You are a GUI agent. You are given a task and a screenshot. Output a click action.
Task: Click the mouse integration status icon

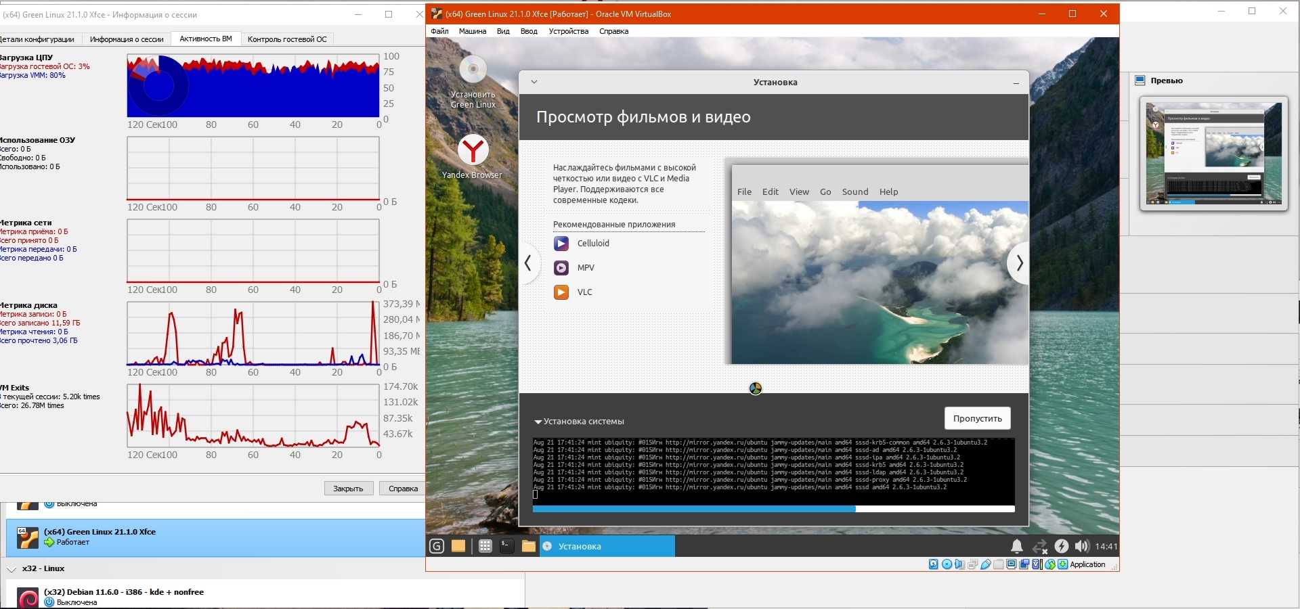click(x=1050, y=564)
